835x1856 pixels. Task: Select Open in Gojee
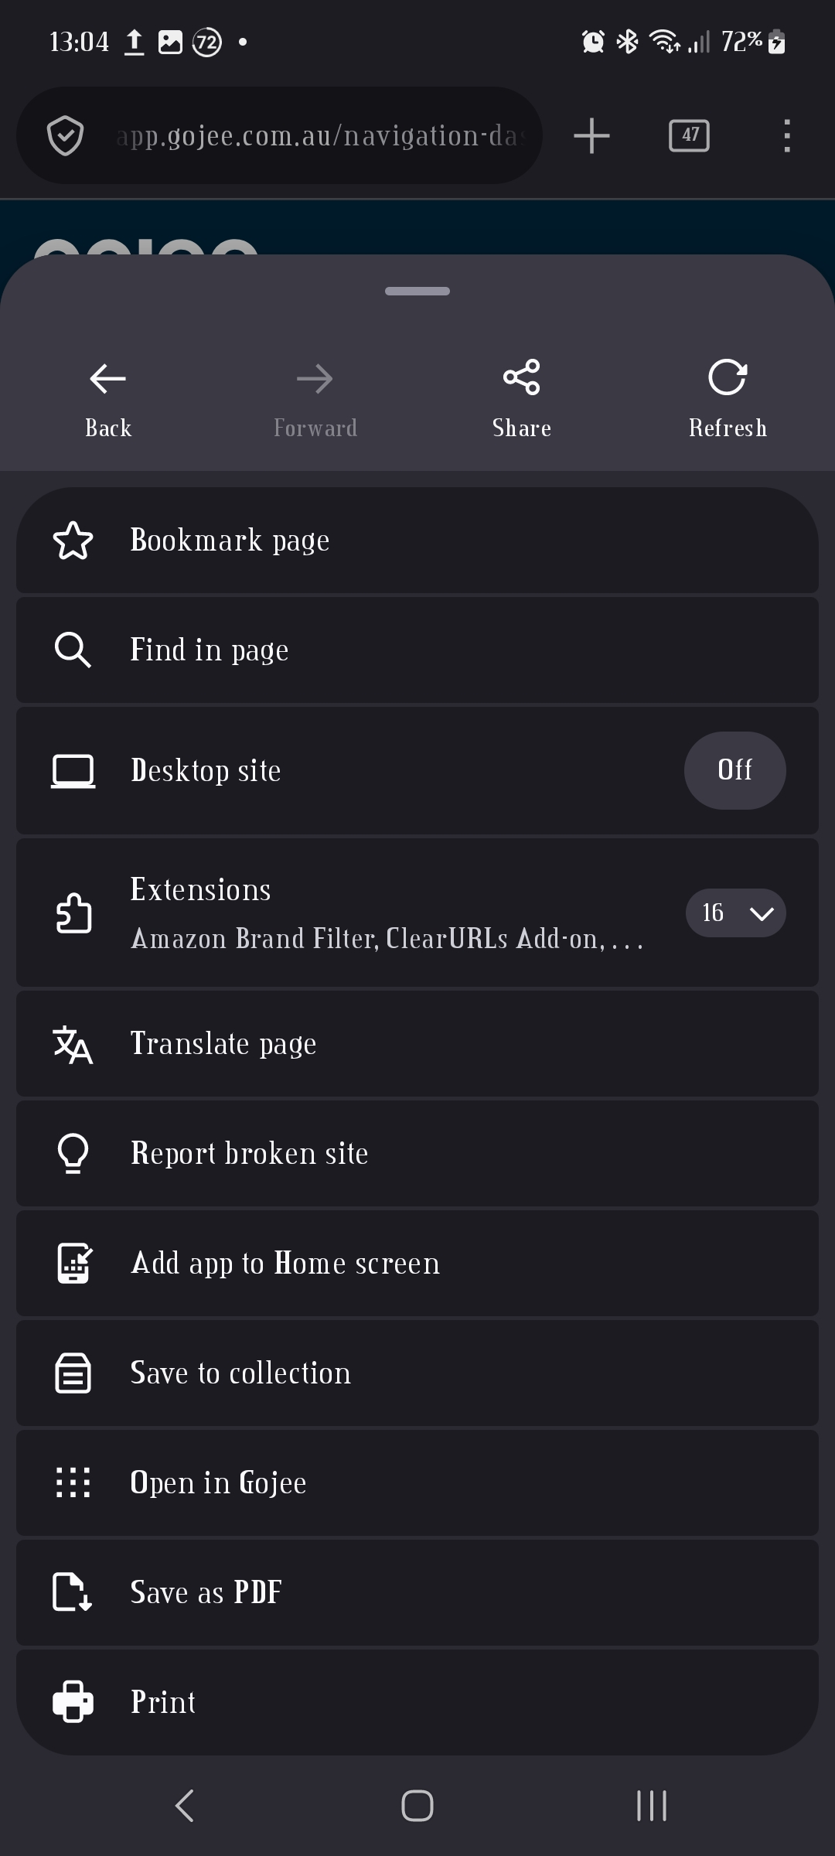[417, 1483]
